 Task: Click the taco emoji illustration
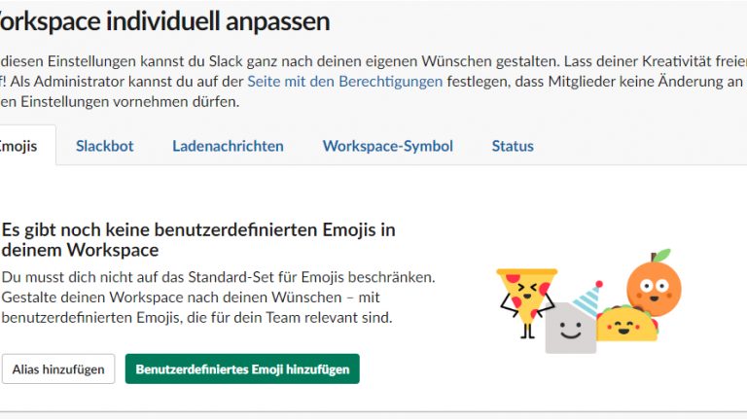pyautogui.click(x=626, y=323)
